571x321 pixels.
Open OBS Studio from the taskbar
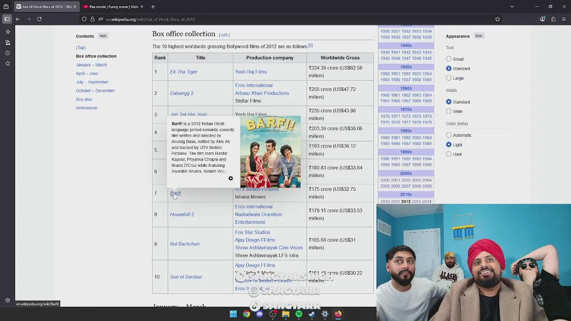coord(273,314)
